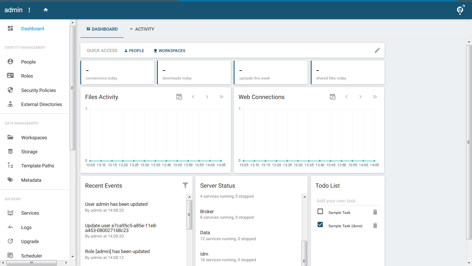This screenshot has width=472, height=266.
Task: Switch to the Activity tab
Action: point(142,29)
